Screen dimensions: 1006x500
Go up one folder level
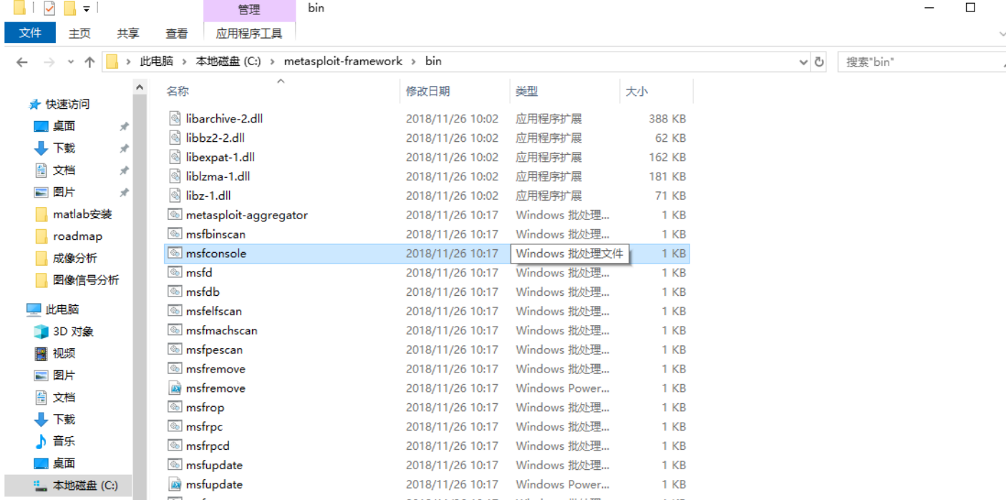90,62
